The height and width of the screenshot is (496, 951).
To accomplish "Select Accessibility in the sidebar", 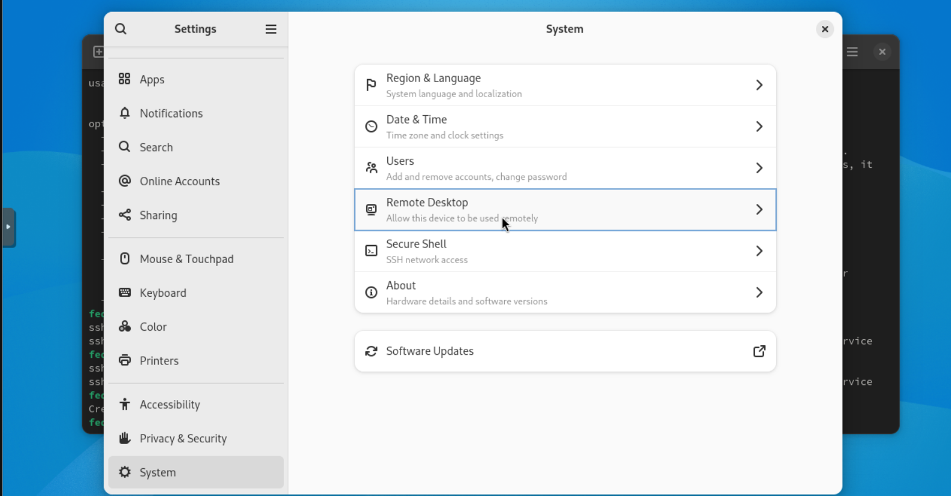I will point(196,404).
